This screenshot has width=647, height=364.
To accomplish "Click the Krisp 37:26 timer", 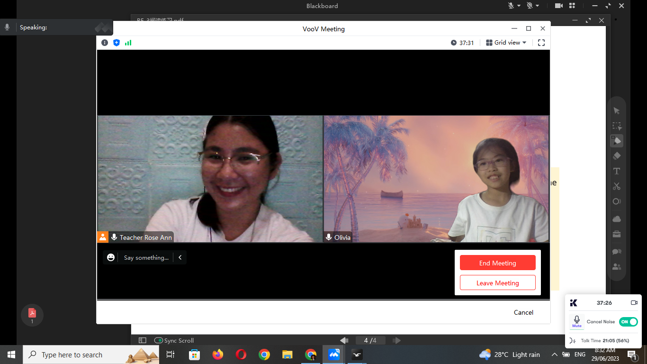I will pos(604,302).
